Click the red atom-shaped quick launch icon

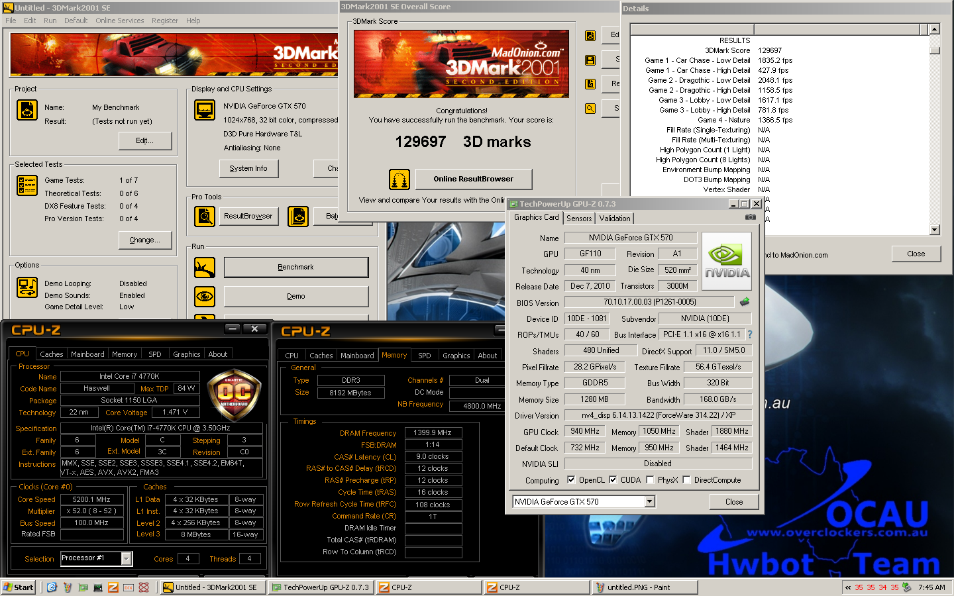click(144, 587)
